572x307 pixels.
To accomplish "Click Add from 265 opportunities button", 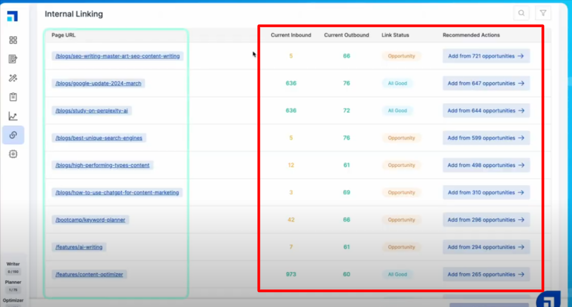I will 486,274.
